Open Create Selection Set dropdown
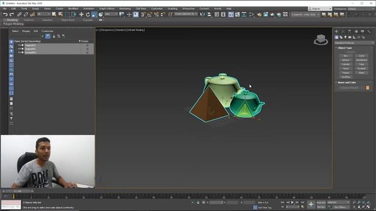Image resolution: width=376 pixels, height=211 pixels. [186, 14]
